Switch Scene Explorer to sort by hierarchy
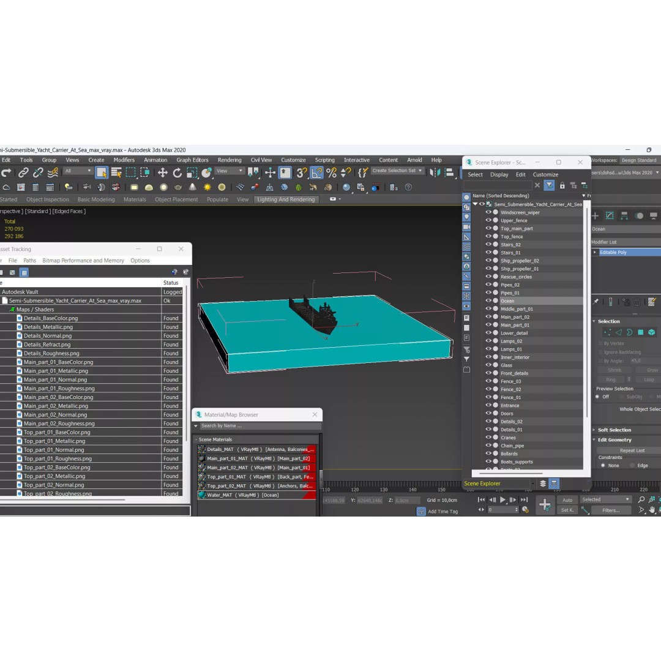The width and height of the screenshot is (661, 661). pyautogui.click(x=554, y=484)
